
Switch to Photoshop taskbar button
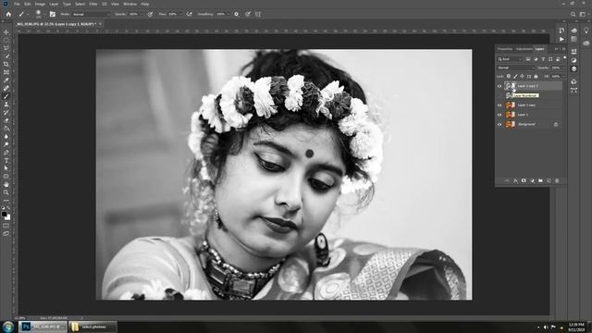tap(43, 327)
